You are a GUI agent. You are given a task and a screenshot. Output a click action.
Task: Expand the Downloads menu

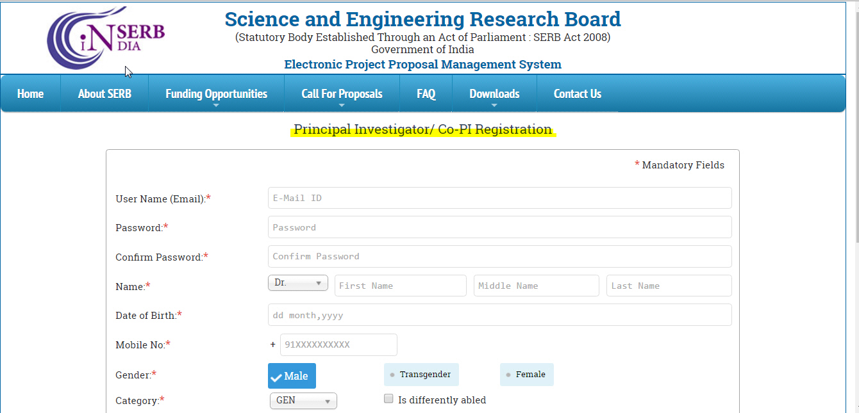click(494, 93)
